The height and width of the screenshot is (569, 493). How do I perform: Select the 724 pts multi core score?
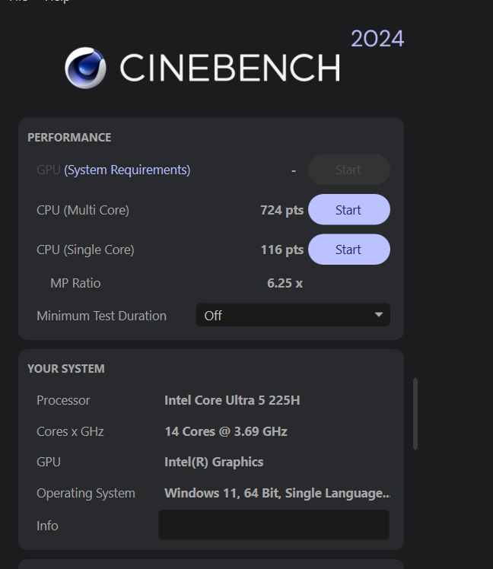click(x=281, y=210)
